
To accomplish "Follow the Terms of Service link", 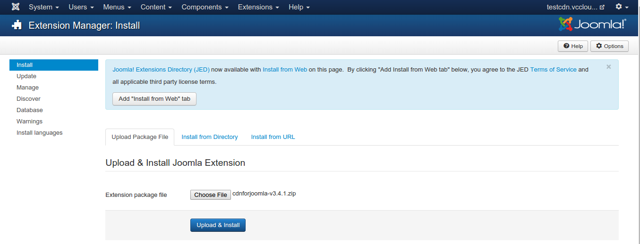I will [x=553, y=70].
